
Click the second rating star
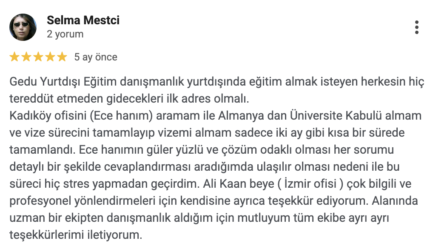[26, 57]
